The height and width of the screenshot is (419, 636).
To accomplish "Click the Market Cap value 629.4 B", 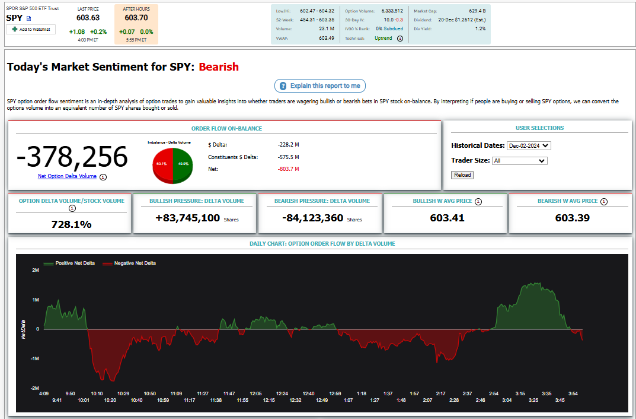I will (477, 11).
